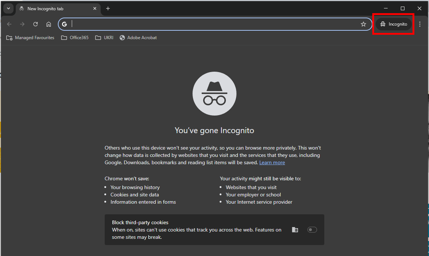This screenshot has height=256, width=429.
Task: Minimize the Chrome window
Action: point(386,8)
